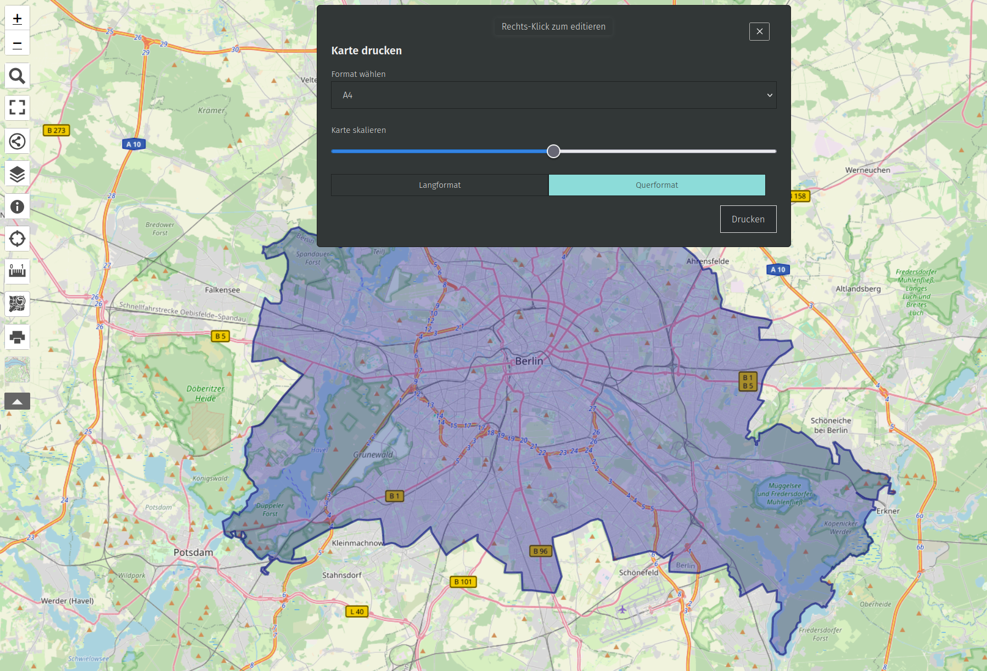Open the map region selection tool
The image size is (987, 671).
pos(17,304)
